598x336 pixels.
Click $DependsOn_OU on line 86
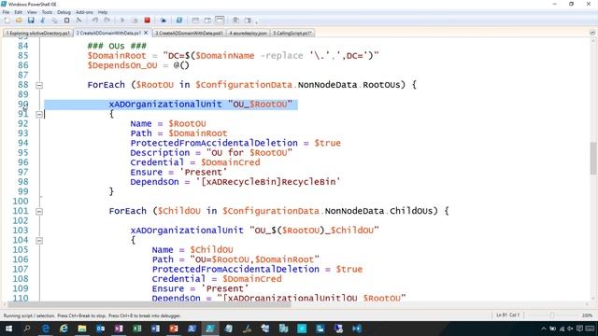click(x=122, y=65)
